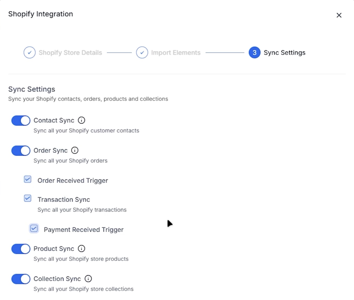
Task: Click the Shopify Store Details checkmark circle
Action: (30, 52)
